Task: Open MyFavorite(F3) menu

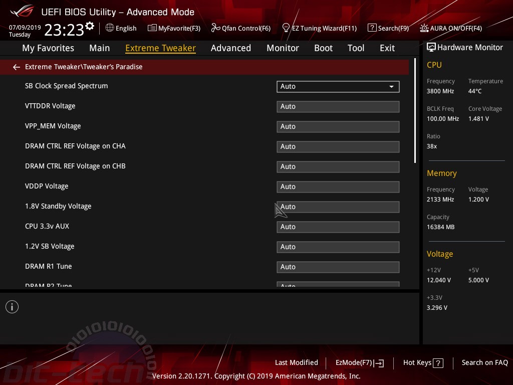Action: (x=174, y=28)
